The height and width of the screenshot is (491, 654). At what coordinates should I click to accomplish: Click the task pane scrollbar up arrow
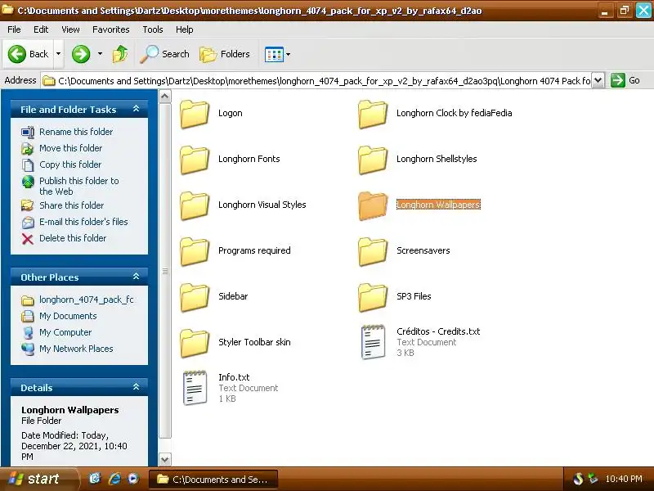coord(165,97)
